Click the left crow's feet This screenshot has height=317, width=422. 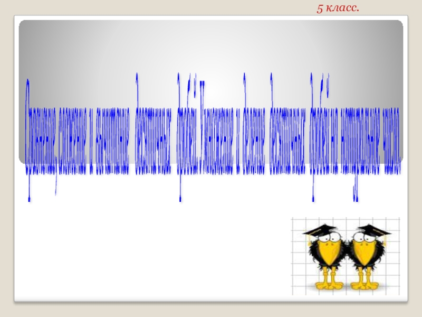click(x=329, y=285)
